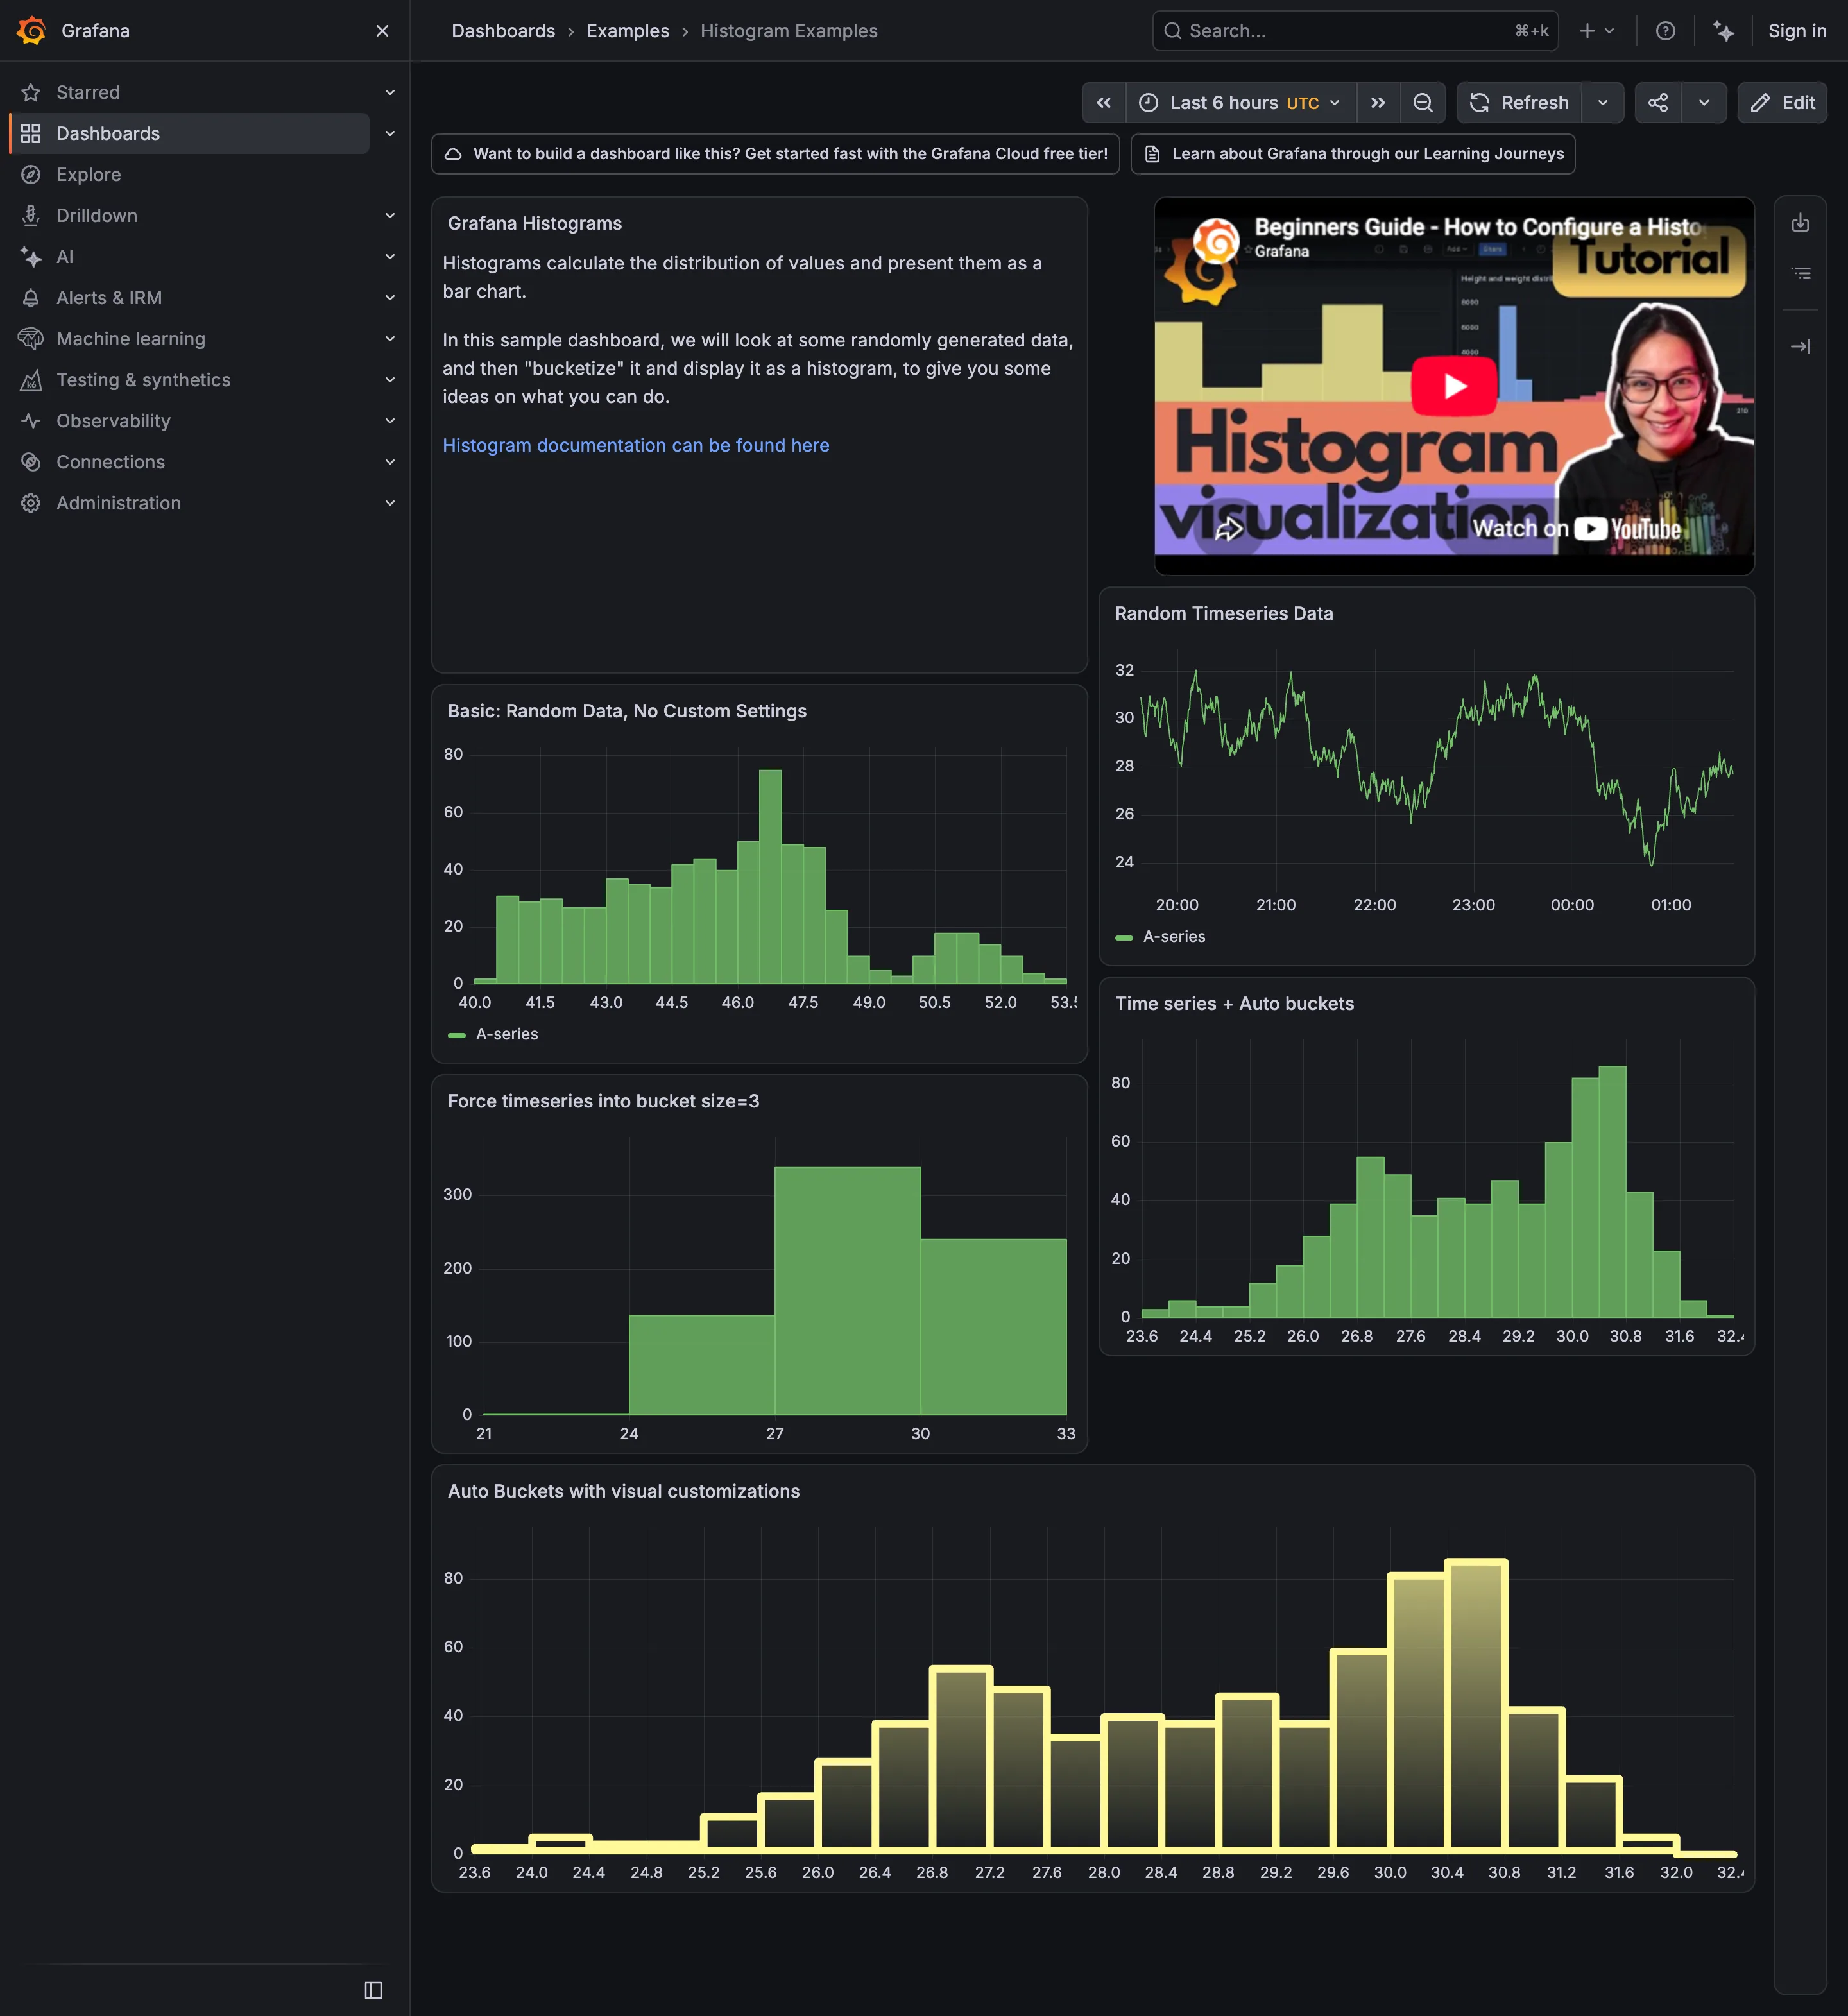1848x2016 pixels.
Task: Open the share options dropdown arrow
Action: [1704, 102]
